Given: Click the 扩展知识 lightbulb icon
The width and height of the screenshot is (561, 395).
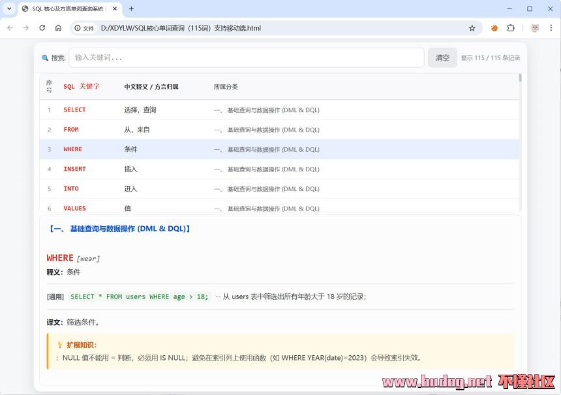Looking at the screenshot, I should click(x=60, y=345).
